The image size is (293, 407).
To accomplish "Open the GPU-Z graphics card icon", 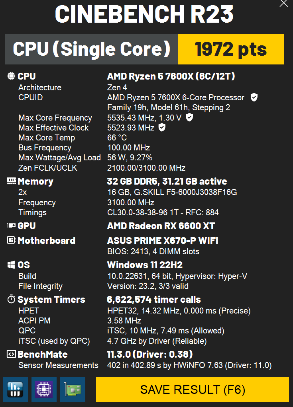I will click(73, 389).
